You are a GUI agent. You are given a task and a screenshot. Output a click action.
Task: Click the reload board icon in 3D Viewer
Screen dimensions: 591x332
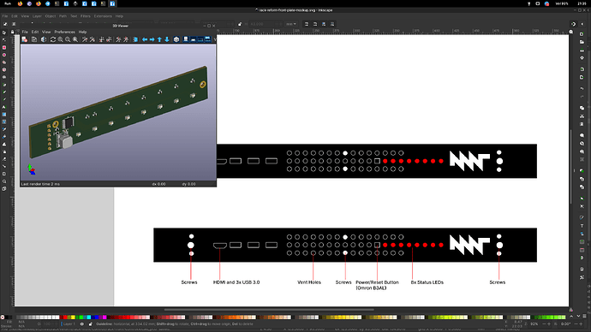click(x=53, y=39)
